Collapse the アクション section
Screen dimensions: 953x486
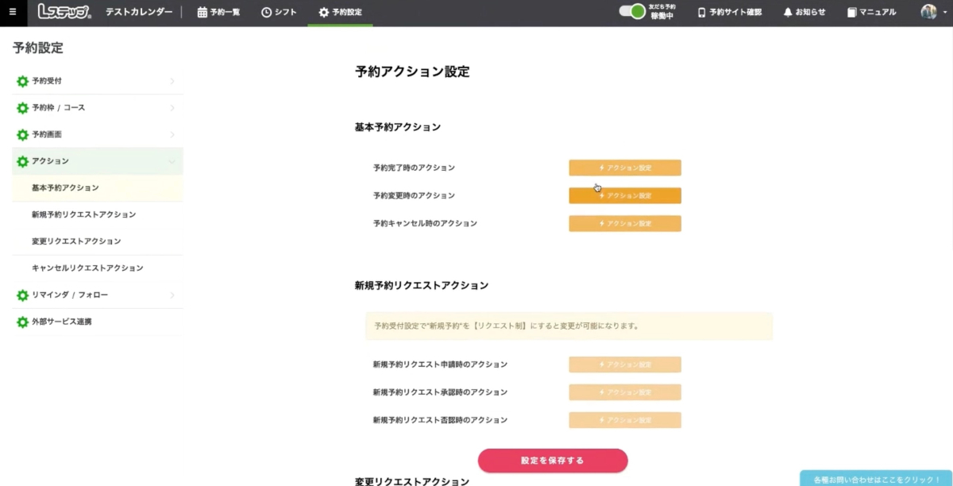pyautogui.click(x=172, y=161)
